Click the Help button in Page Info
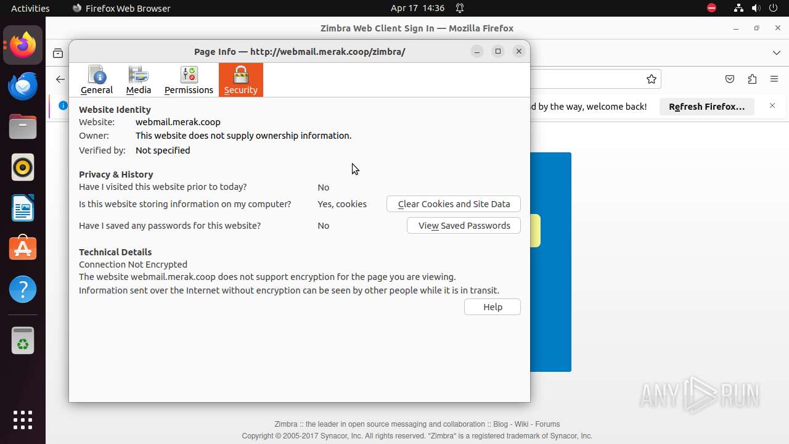Viewport: 789px width, 444px height. tap(493, 307)
